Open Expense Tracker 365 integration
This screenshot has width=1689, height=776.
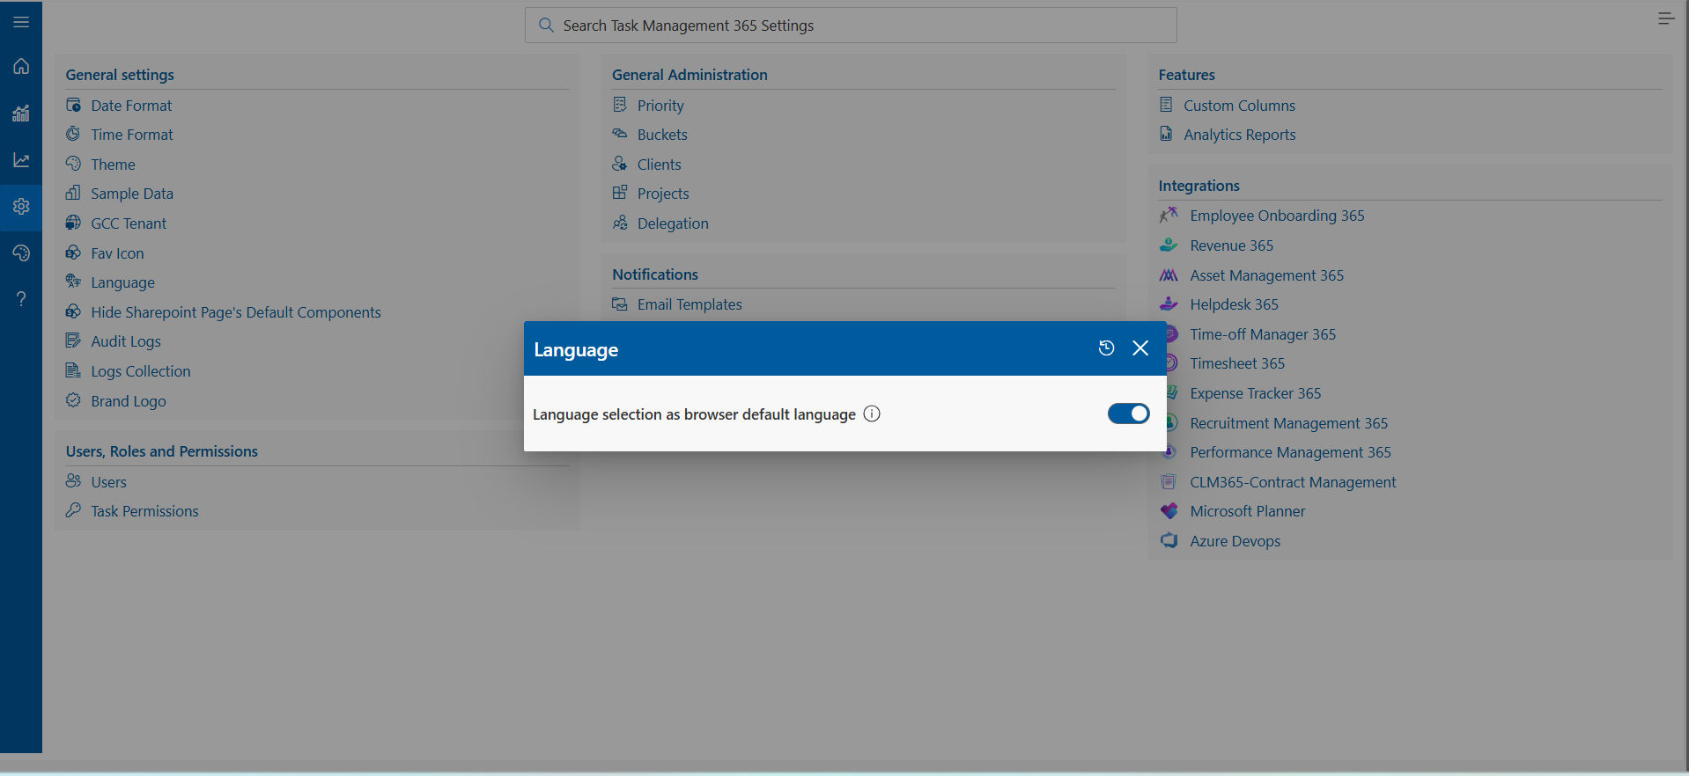click(x=1255, y=393)
